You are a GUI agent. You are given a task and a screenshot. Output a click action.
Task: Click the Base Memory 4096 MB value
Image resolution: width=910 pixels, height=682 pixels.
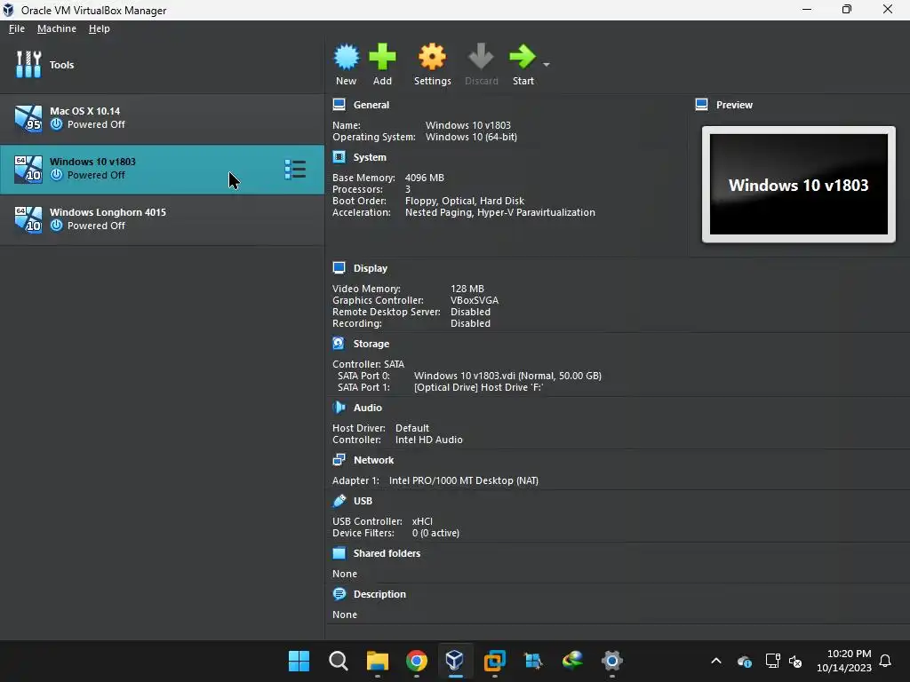[x=424, y=178]
